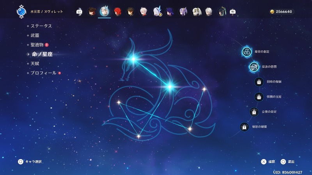Click the 公義 locked constellation name label
The image size is (312, 175).
point(269,112)
